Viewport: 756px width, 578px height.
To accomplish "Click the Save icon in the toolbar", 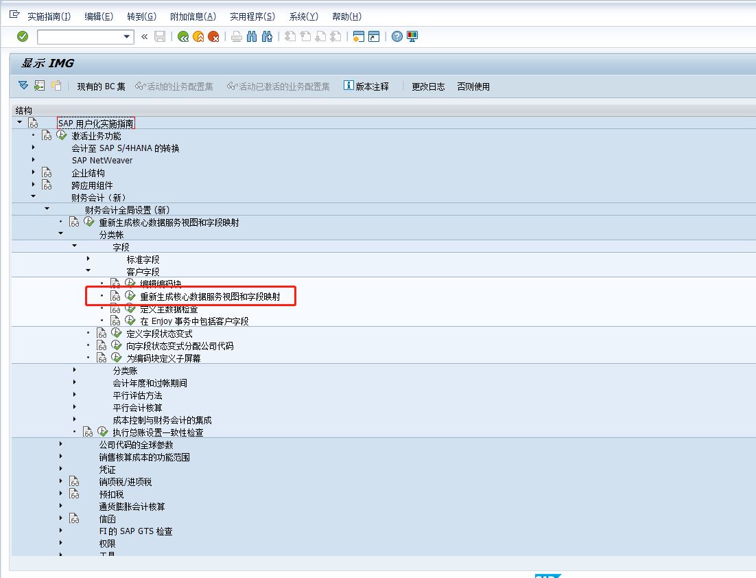I will [x=160, y=36].
